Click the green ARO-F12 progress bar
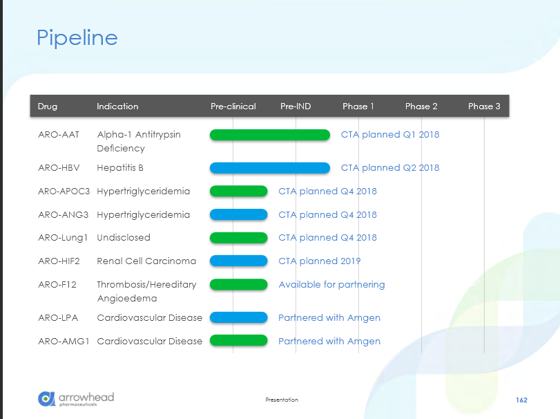 pos(238,285)
